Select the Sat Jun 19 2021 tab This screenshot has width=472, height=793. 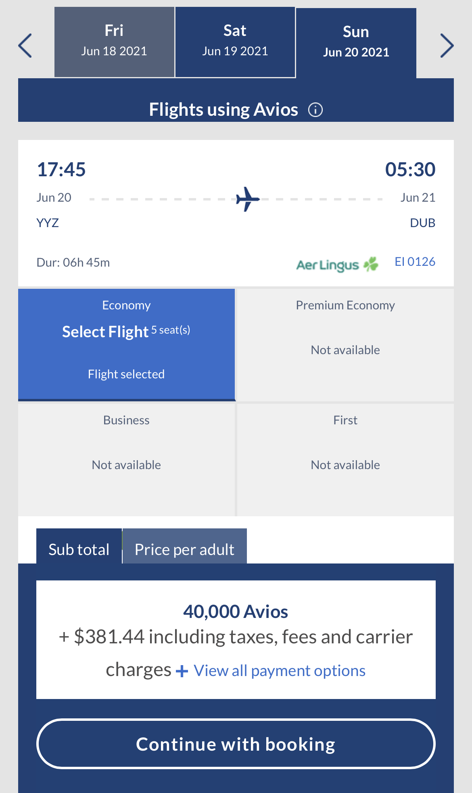point(235,42)
